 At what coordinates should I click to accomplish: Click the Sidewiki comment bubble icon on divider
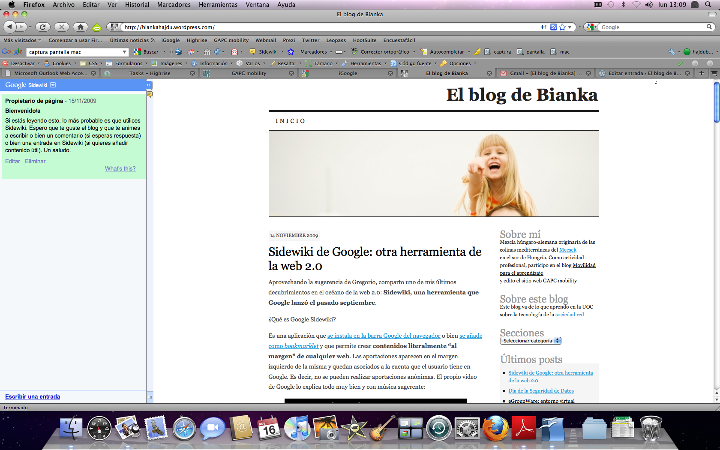point(150,94)
